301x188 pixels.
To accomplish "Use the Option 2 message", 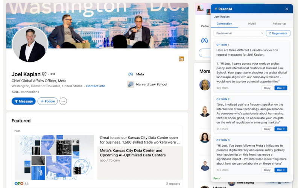I will (281, 129).
